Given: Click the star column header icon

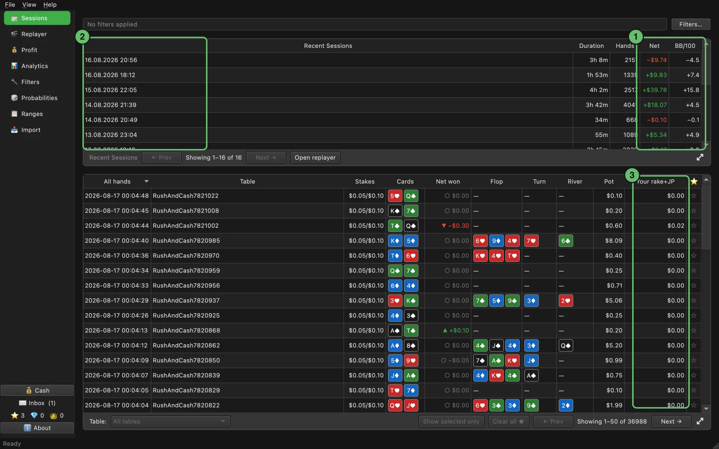Looking at the screenshot, I should click(694, 181).
